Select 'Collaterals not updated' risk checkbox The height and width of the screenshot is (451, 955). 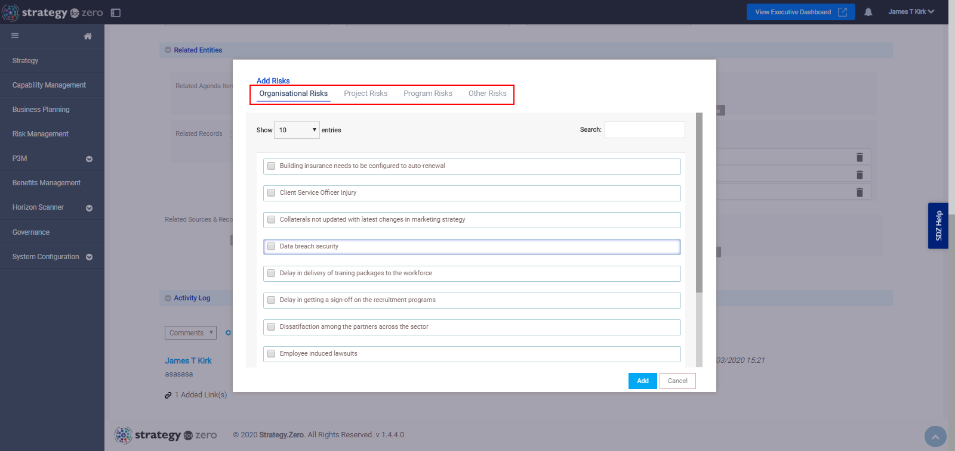(x=272, y=220)
